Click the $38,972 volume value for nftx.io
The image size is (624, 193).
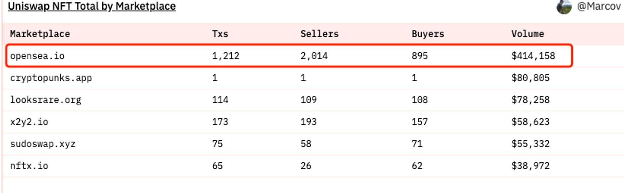point(530,166)
